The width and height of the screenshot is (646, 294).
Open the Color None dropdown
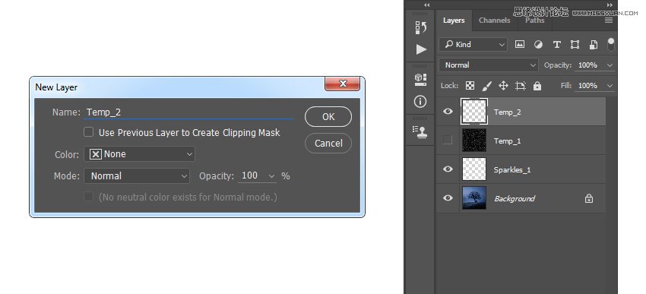click(140, 154)
